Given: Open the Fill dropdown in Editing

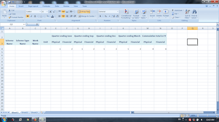Looking at the screenshot, I should pos(175,14).
